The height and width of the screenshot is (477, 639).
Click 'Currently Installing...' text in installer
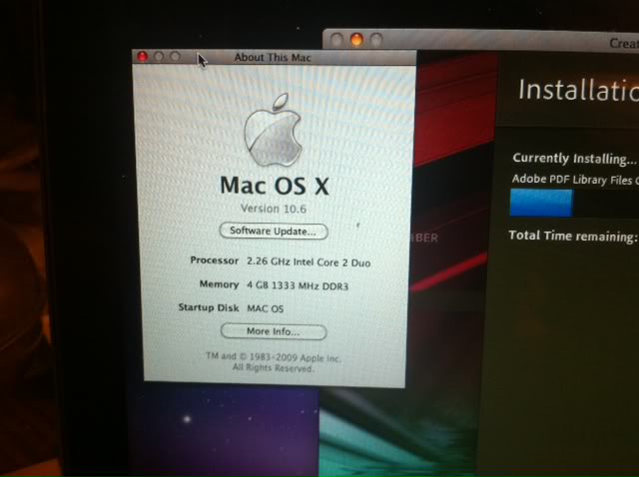tap(574, 158)
